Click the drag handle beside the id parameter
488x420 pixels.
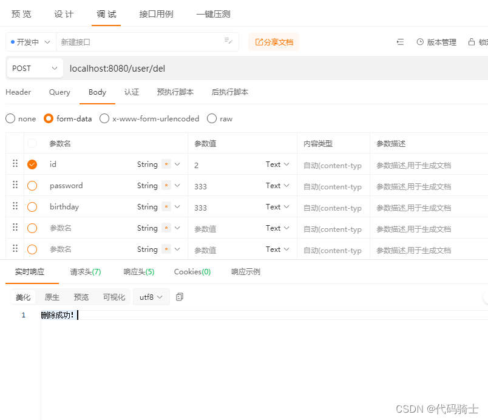tap(15, 164)
